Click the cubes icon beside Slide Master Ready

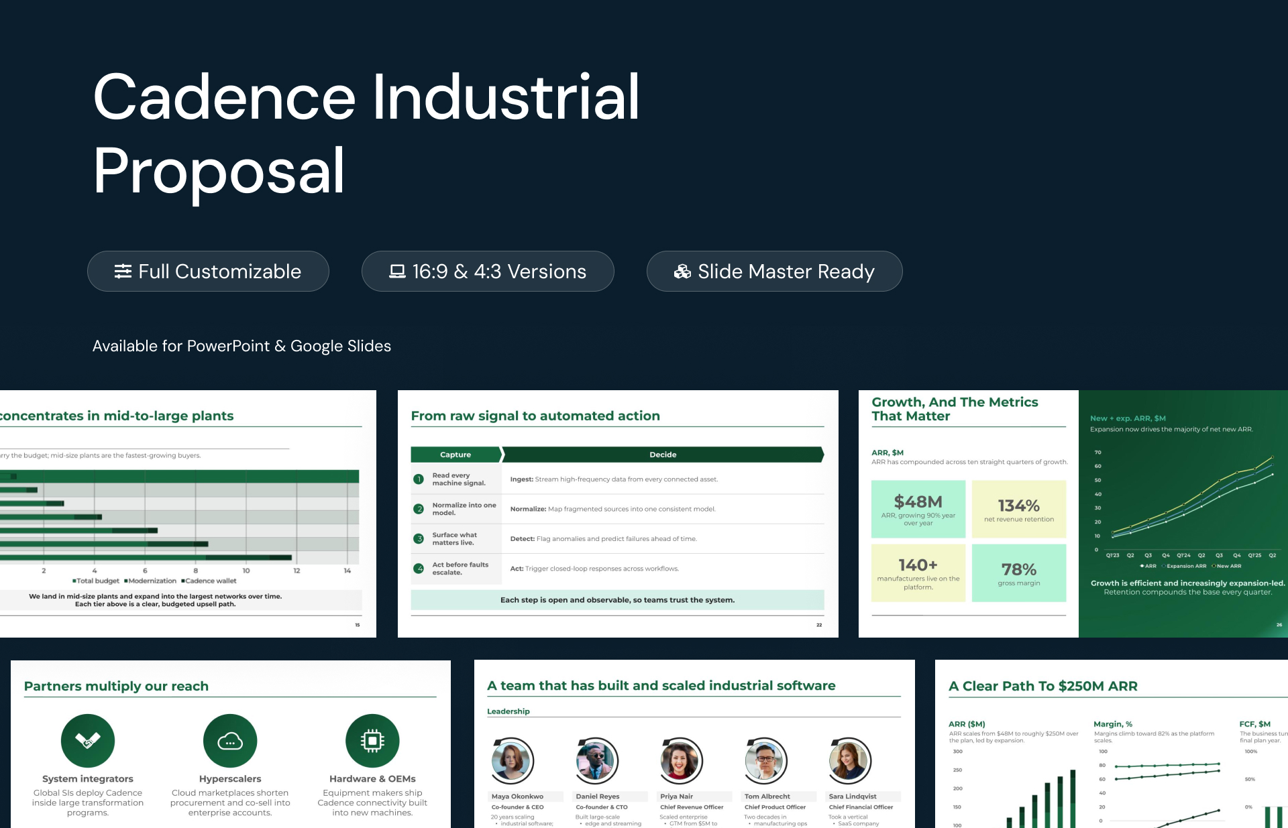[x=682, y=271]
